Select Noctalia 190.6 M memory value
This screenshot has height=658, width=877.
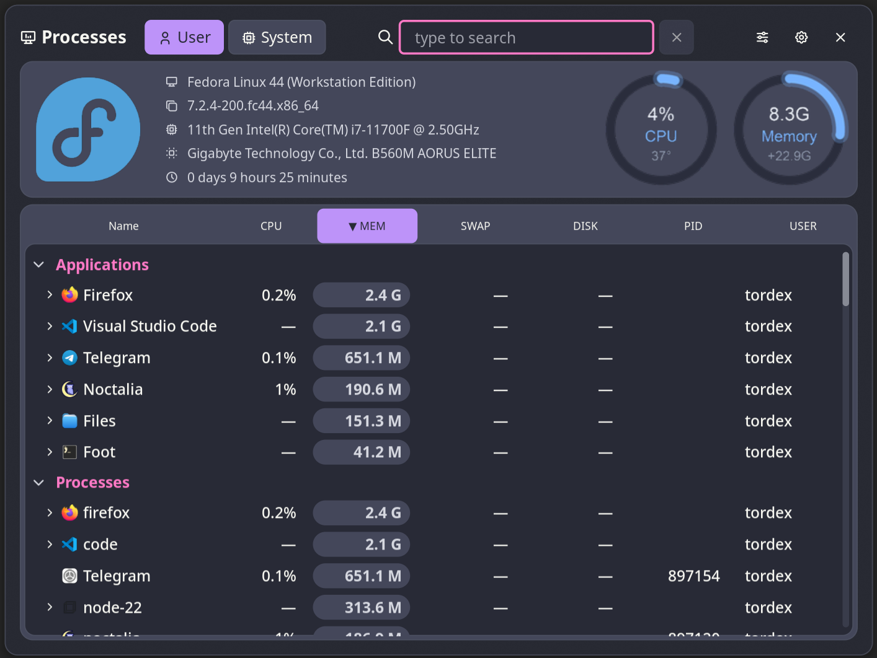(x=362, y=389)
